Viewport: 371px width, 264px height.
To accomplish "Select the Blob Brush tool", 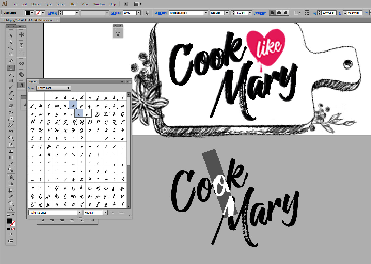I will (11, 99).
